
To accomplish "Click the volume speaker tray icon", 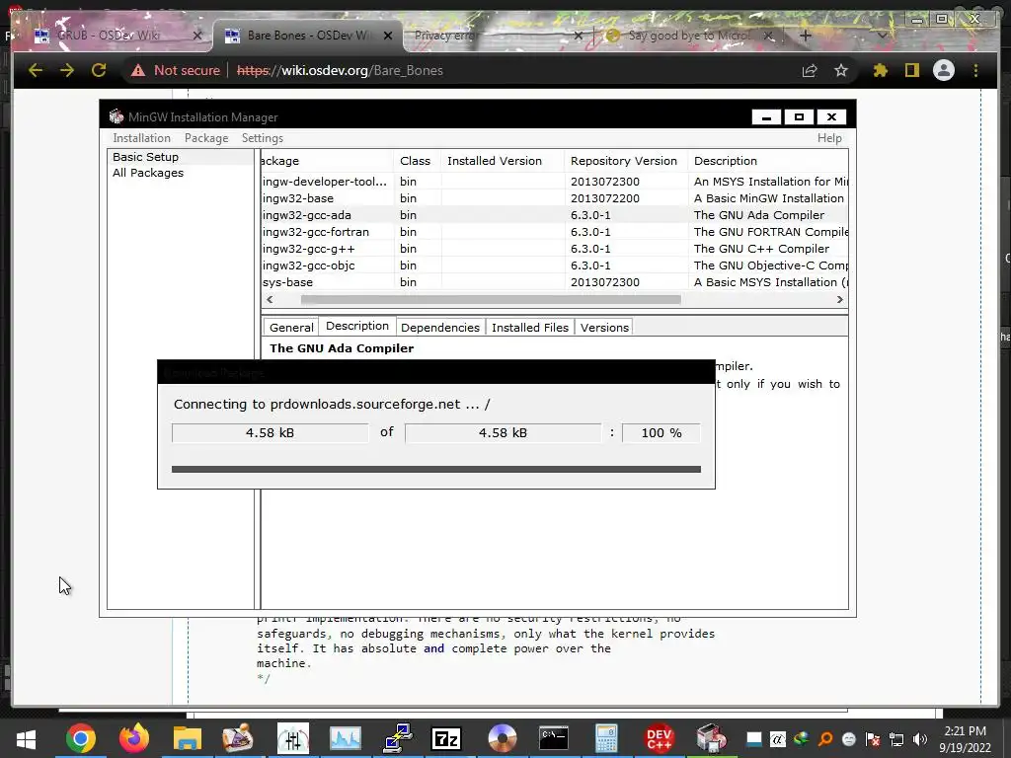I will 920,739.
